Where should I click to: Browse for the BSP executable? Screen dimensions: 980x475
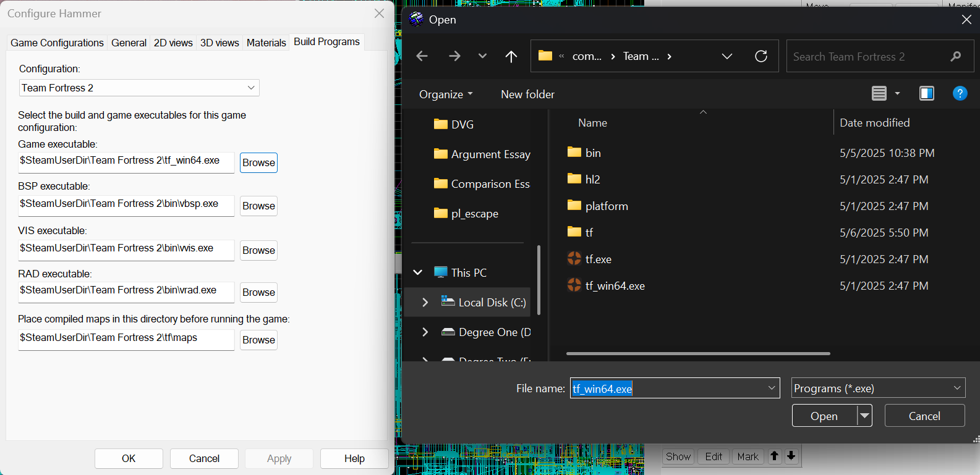[258, 206]
